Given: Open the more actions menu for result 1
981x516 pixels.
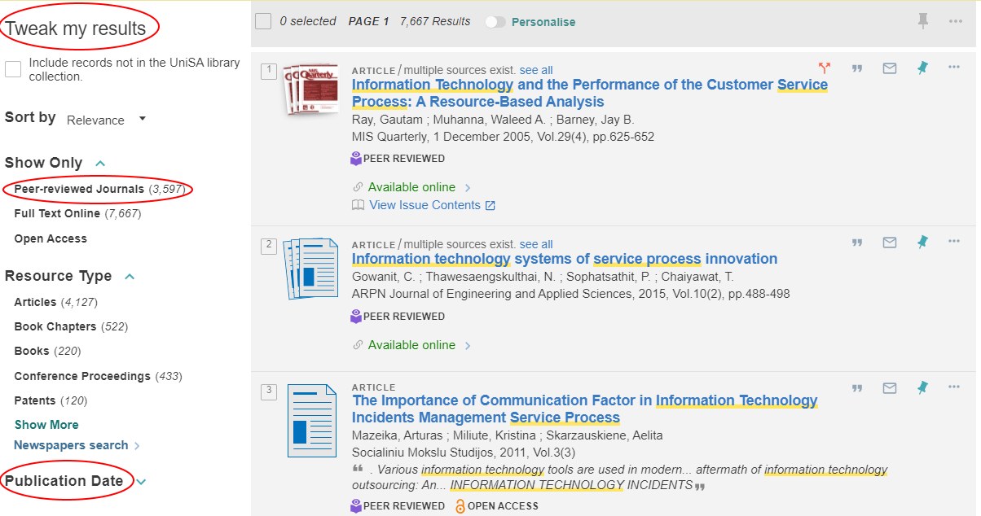Looking at the screenshot, I should (954, 68).
